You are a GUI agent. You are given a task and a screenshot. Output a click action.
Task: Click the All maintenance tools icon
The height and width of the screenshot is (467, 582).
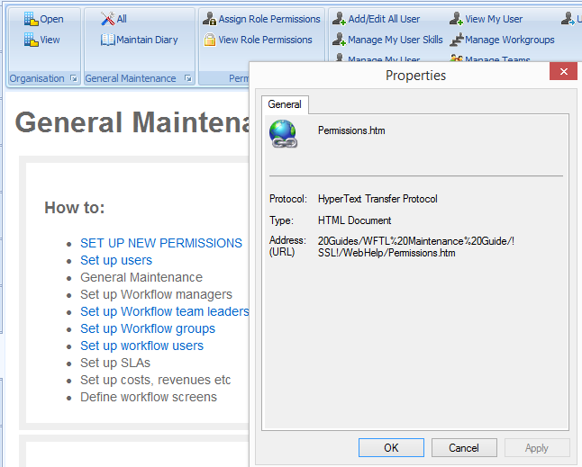click(x=107, y=19)
